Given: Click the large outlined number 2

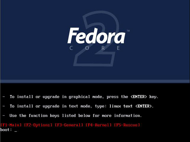Looking at the screenshot, I should point(96,39).
